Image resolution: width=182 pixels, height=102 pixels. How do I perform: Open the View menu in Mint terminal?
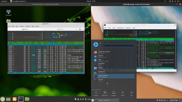point(17,26)
